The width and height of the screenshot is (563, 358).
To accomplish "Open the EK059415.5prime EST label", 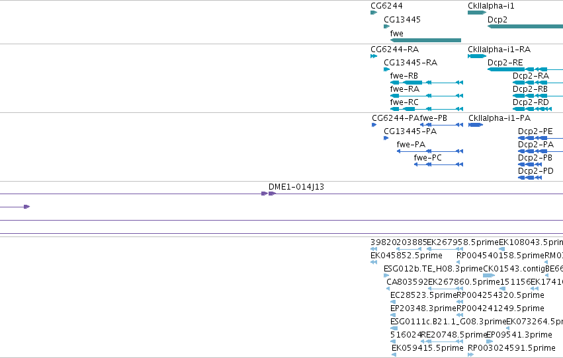I will coord(427,348).
